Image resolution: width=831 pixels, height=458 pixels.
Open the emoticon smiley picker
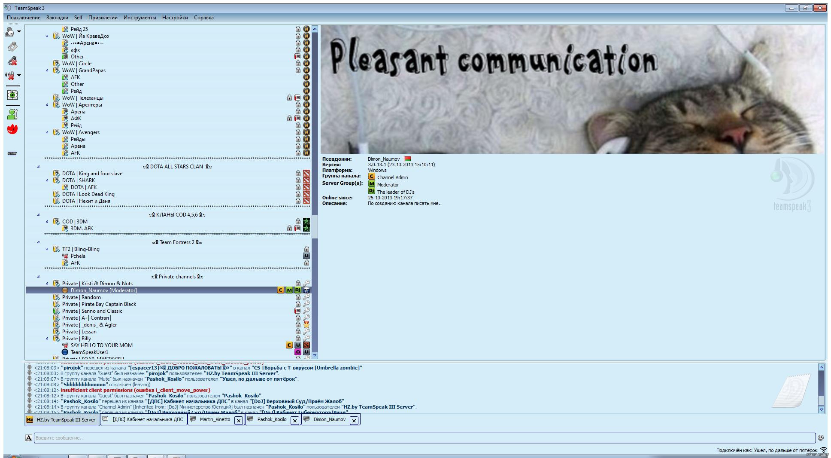click(x=821, y=438)
